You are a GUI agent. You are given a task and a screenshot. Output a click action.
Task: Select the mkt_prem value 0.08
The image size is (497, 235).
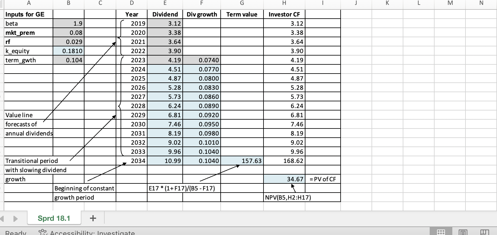(x=69, y=33)
